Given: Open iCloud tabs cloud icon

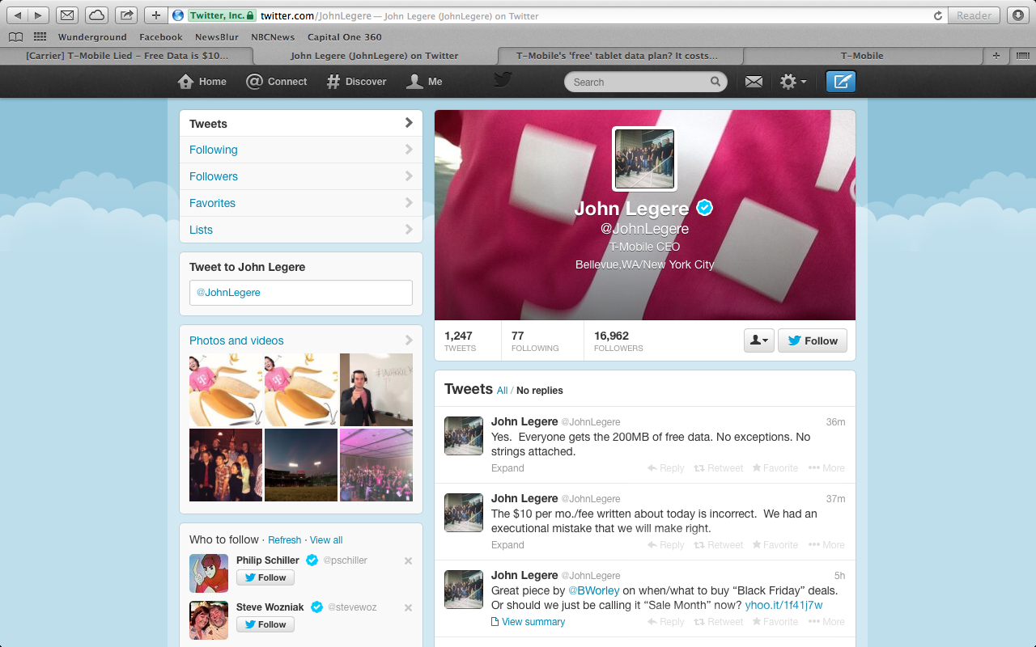Looking at the screenshot, I should coord(96,15).
